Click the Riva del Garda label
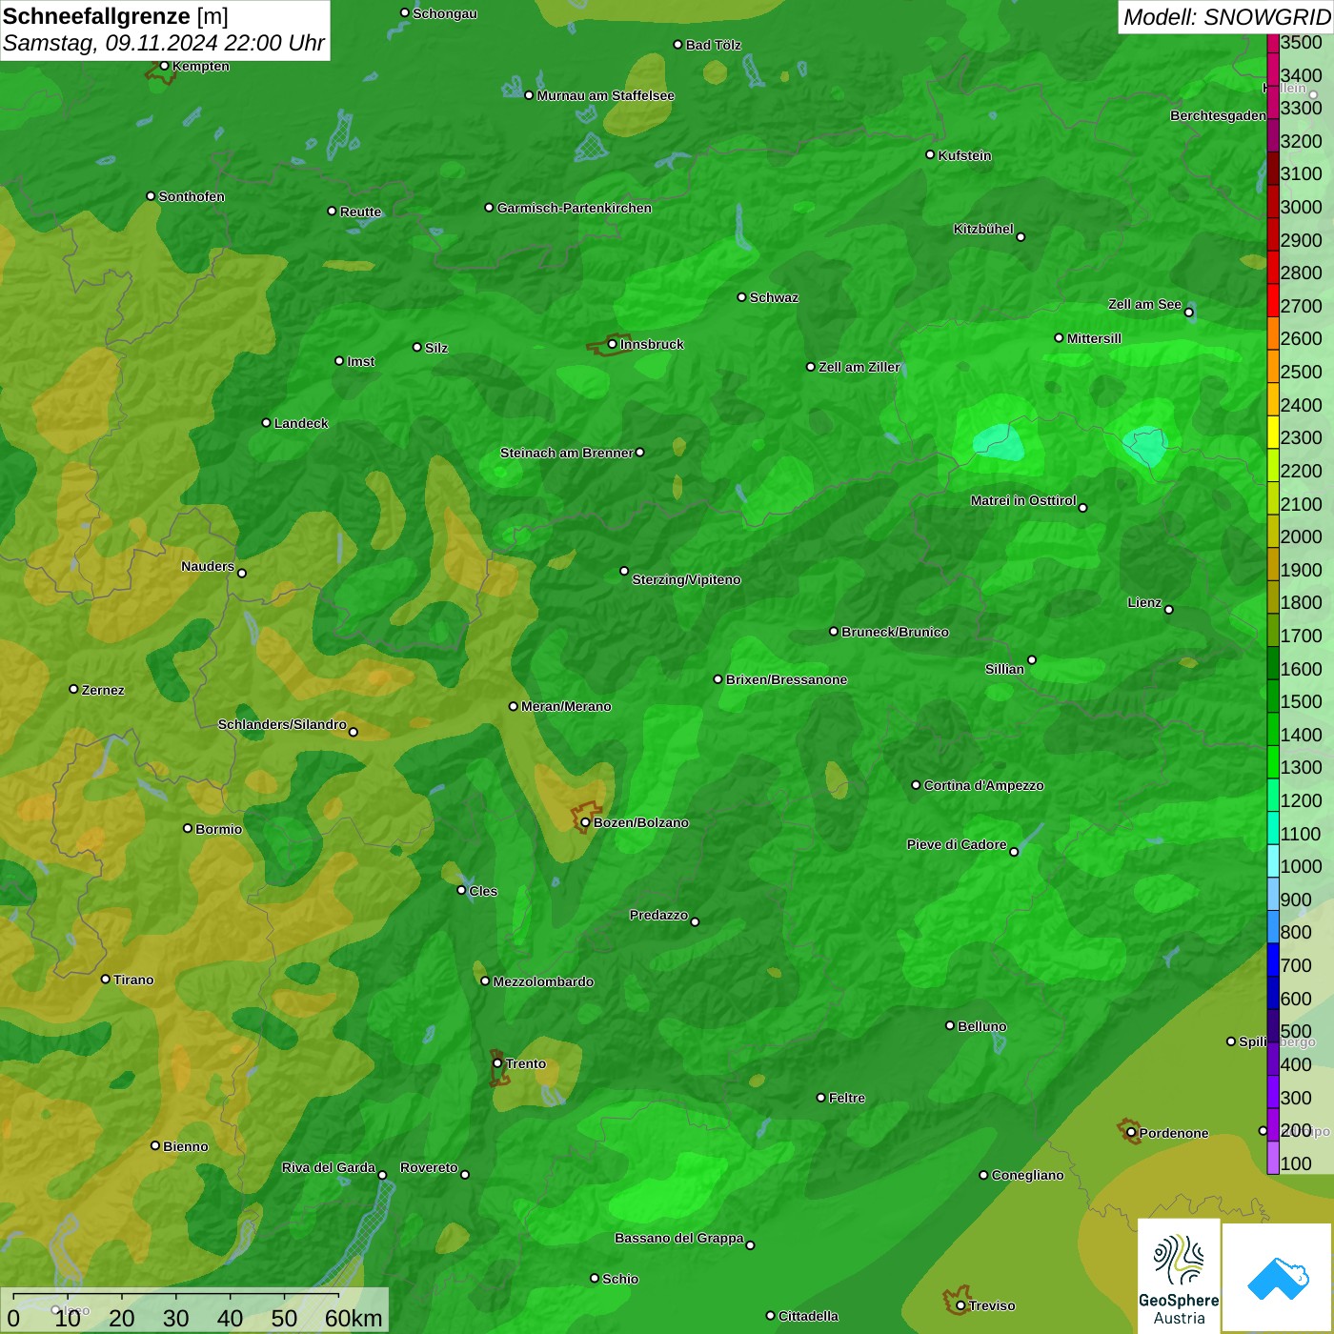Screen dimensions: 1334x1334 coord(329,1167)
